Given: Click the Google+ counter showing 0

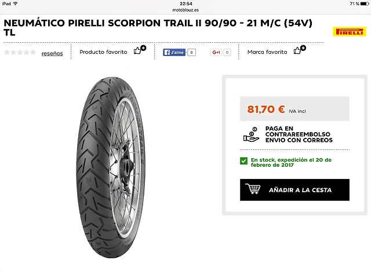Looking at the screenshot, I should pyautogui.click(x=227, y=53).
